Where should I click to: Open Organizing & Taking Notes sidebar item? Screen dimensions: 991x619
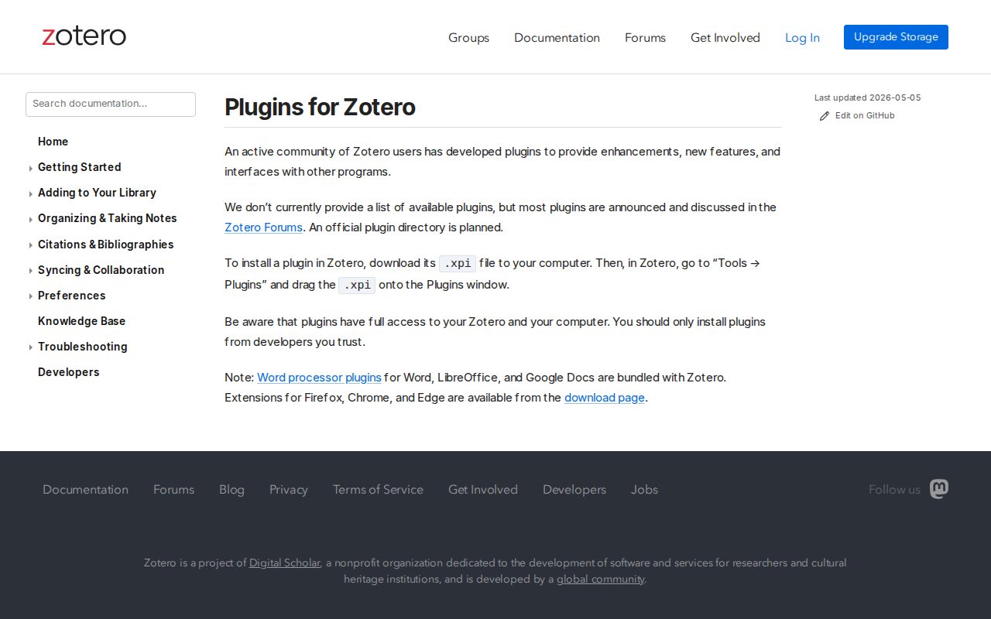(x=108, y=218)
